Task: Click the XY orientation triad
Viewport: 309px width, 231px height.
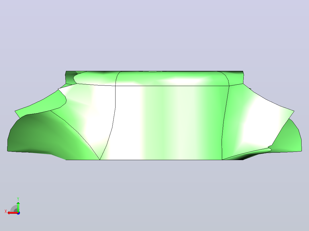Action: pyautogui.click(x=13, y=206)
